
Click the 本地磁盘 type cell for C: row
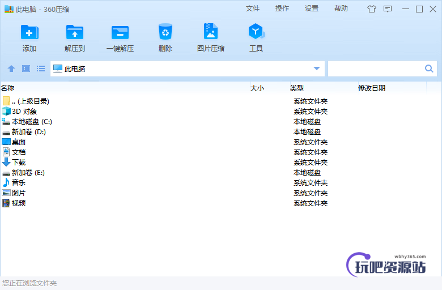307,121
